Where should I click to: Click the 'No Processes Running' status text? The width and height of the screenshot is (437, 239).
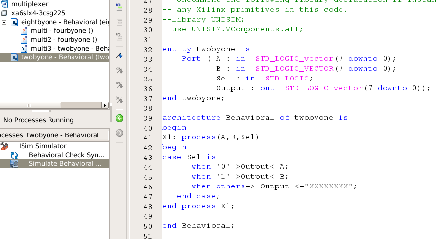(39, 120)
